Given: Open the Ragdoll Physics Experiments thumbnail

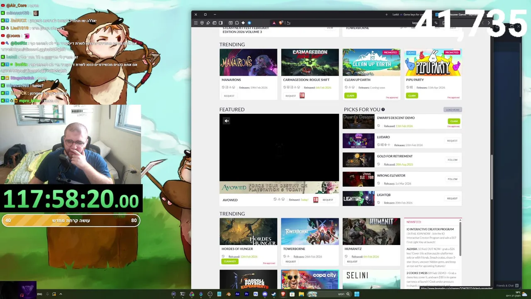Looking at the screenshot, I should click(x=248, y=279).
